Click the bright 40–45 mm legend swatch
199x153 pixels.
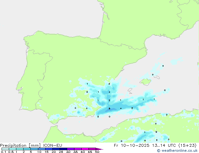[x=85, y=149]
